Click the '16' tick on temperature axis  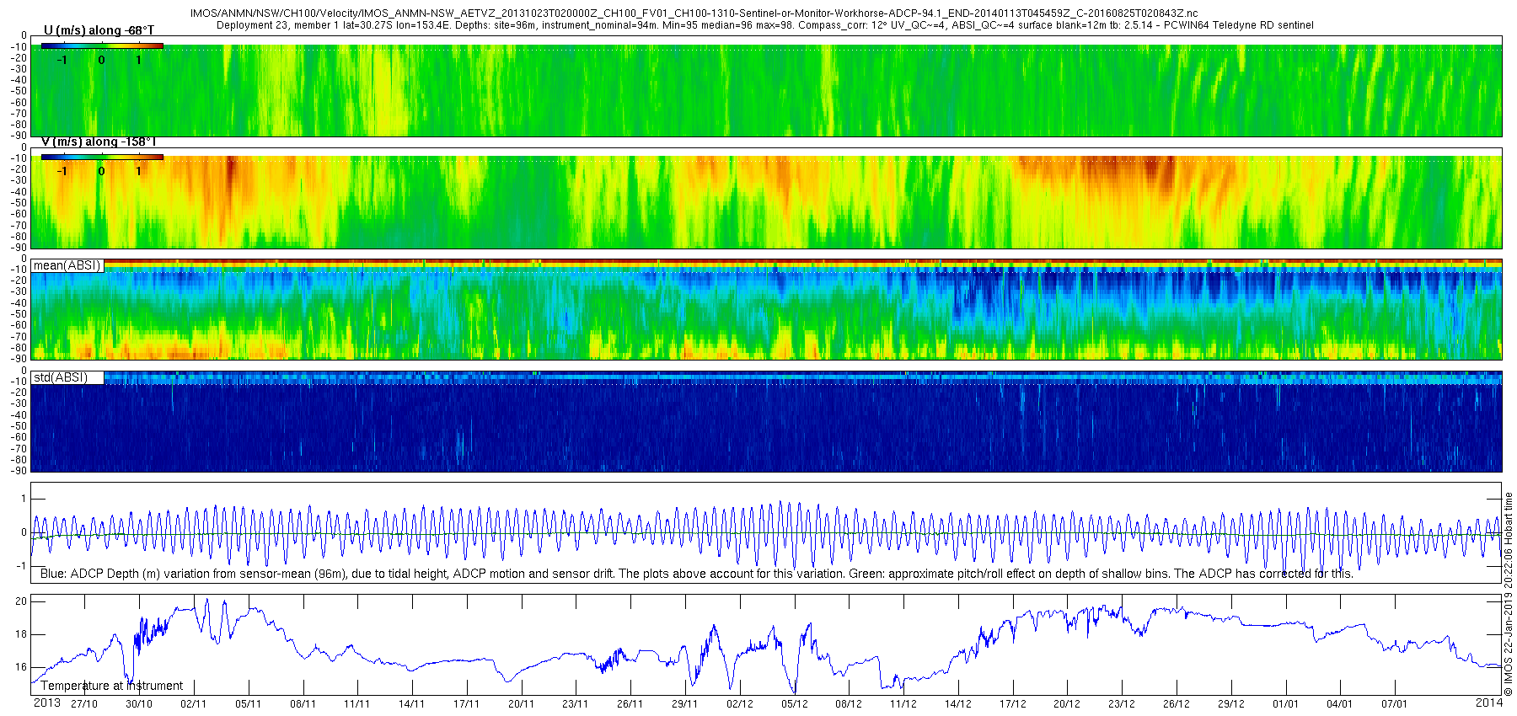point(22,667)
